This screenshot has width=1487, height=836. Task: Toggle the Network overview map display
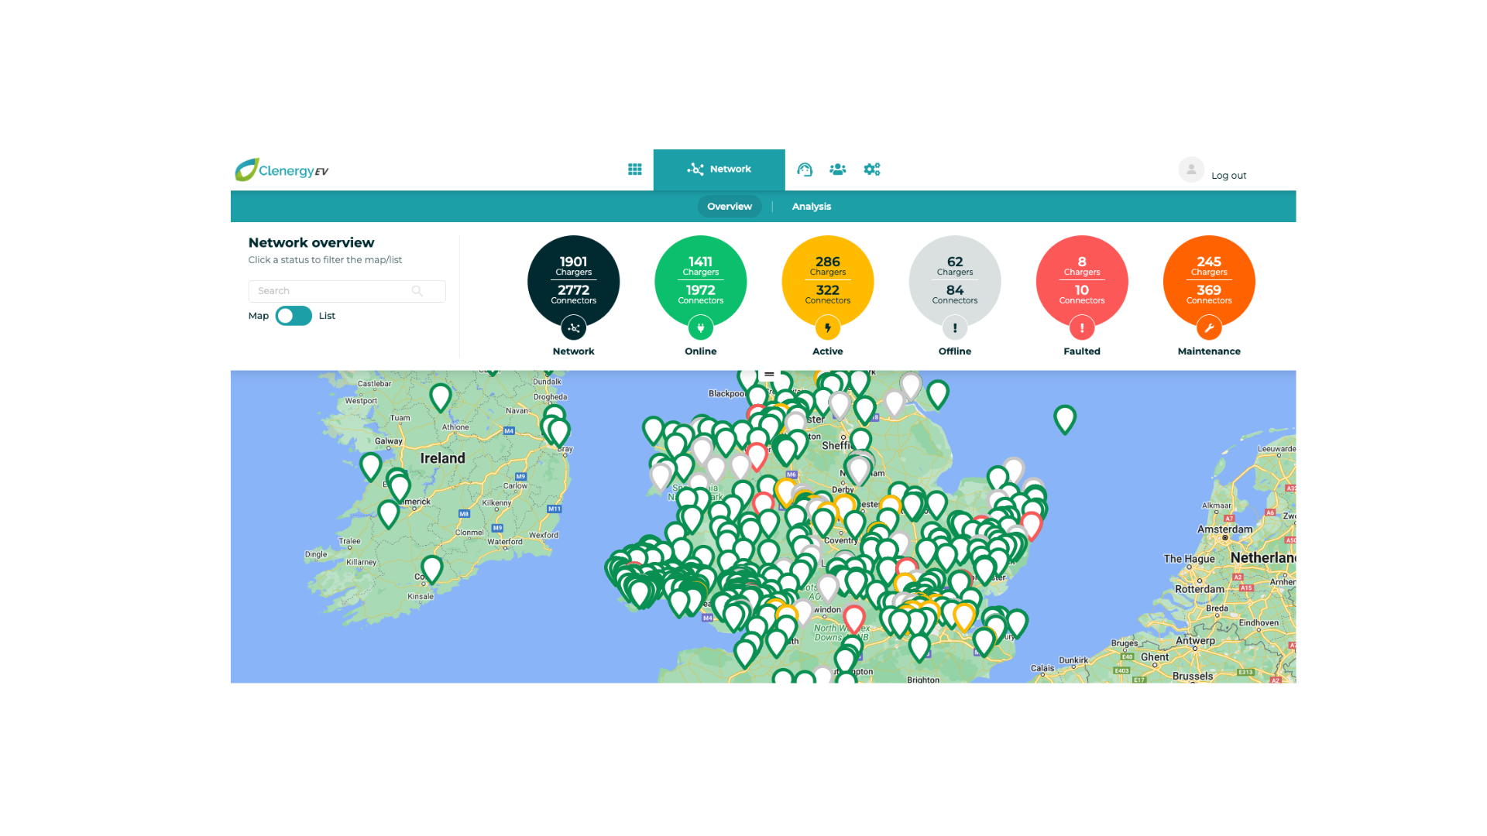click(291, 315)
